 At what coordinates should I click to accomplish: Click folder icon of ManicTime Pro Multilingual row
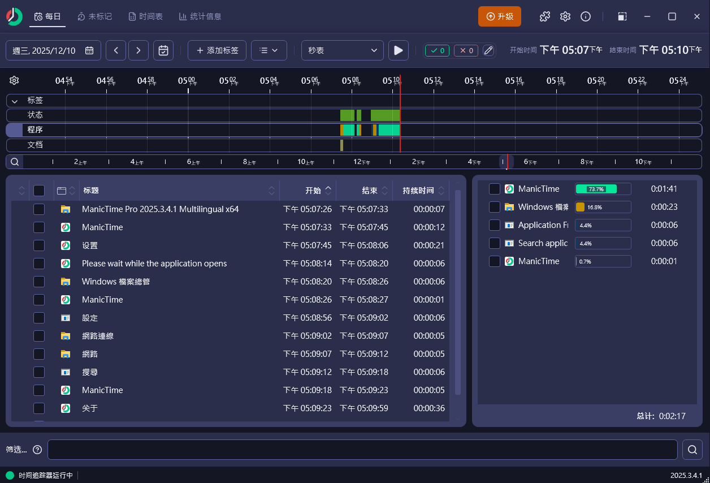point(66,209)
